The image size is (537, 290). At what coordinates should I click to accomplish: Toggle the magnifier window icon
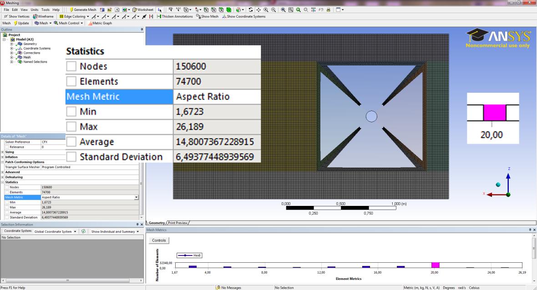[x=291, y=10]
